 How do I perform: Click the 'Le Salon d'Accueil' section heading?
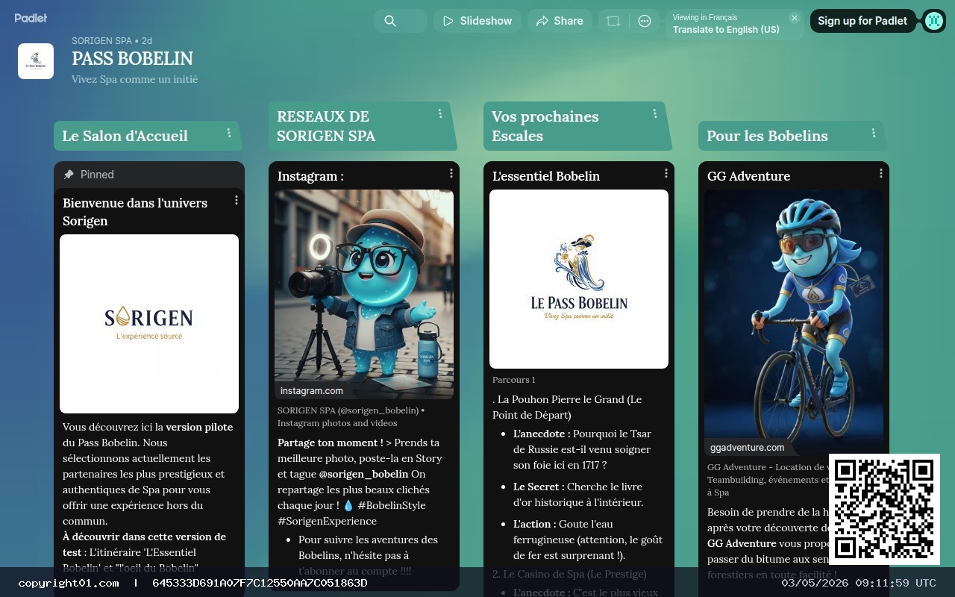[125, 136]
